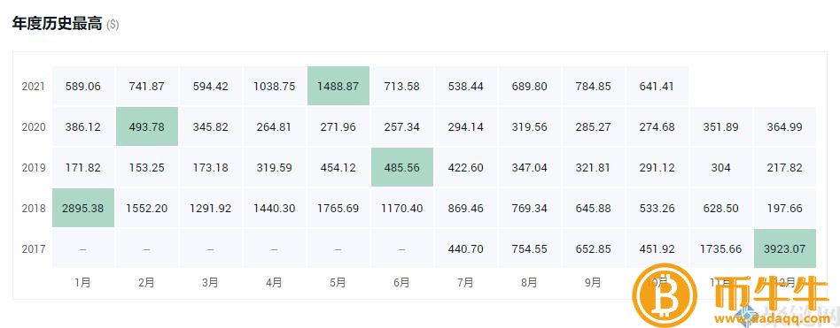Click the 6月 column label
The image size is (840, 328).
pyautogui.click(x=401, y=283)
